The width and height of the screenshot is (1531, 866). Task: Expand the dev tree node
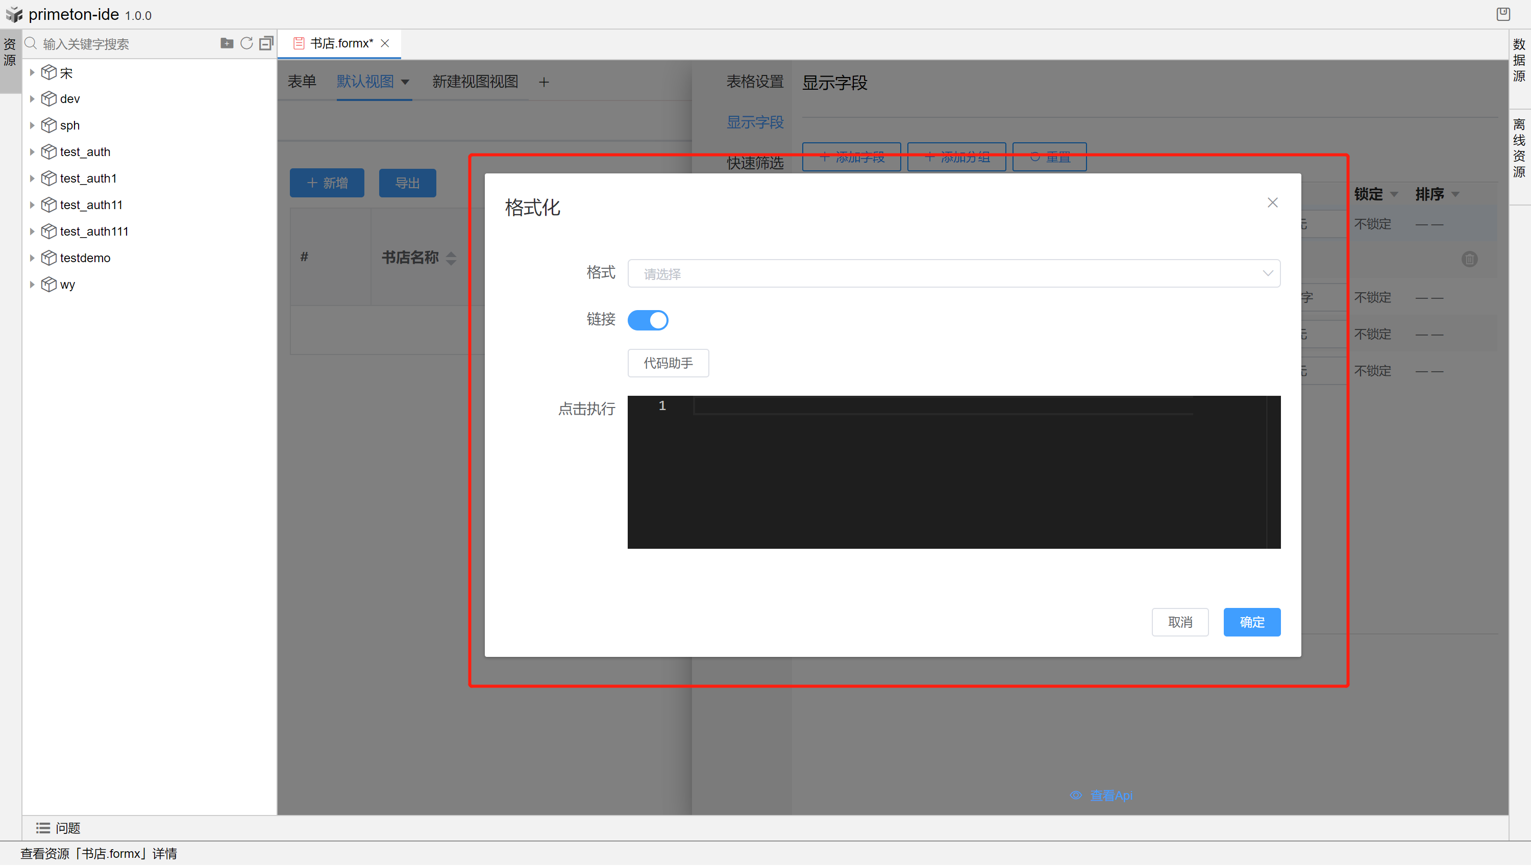(32, 99)
